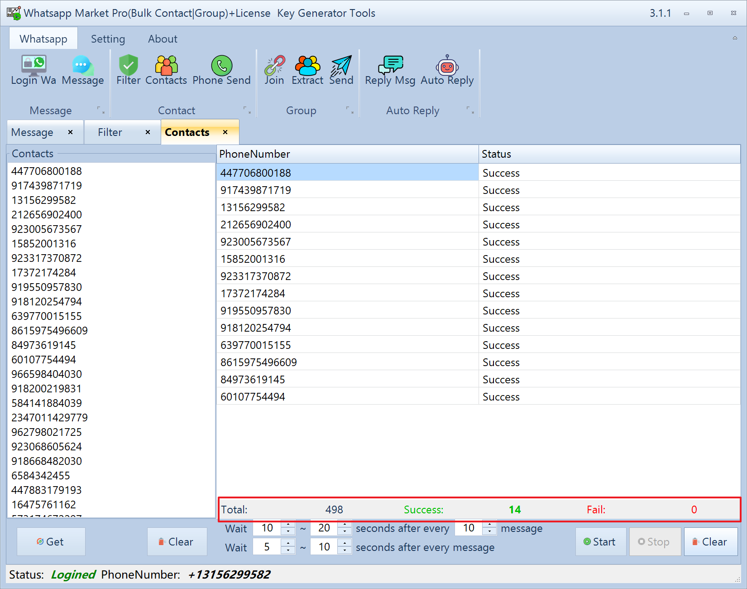Select 918668482030 in contacts list

coord(47,461)
